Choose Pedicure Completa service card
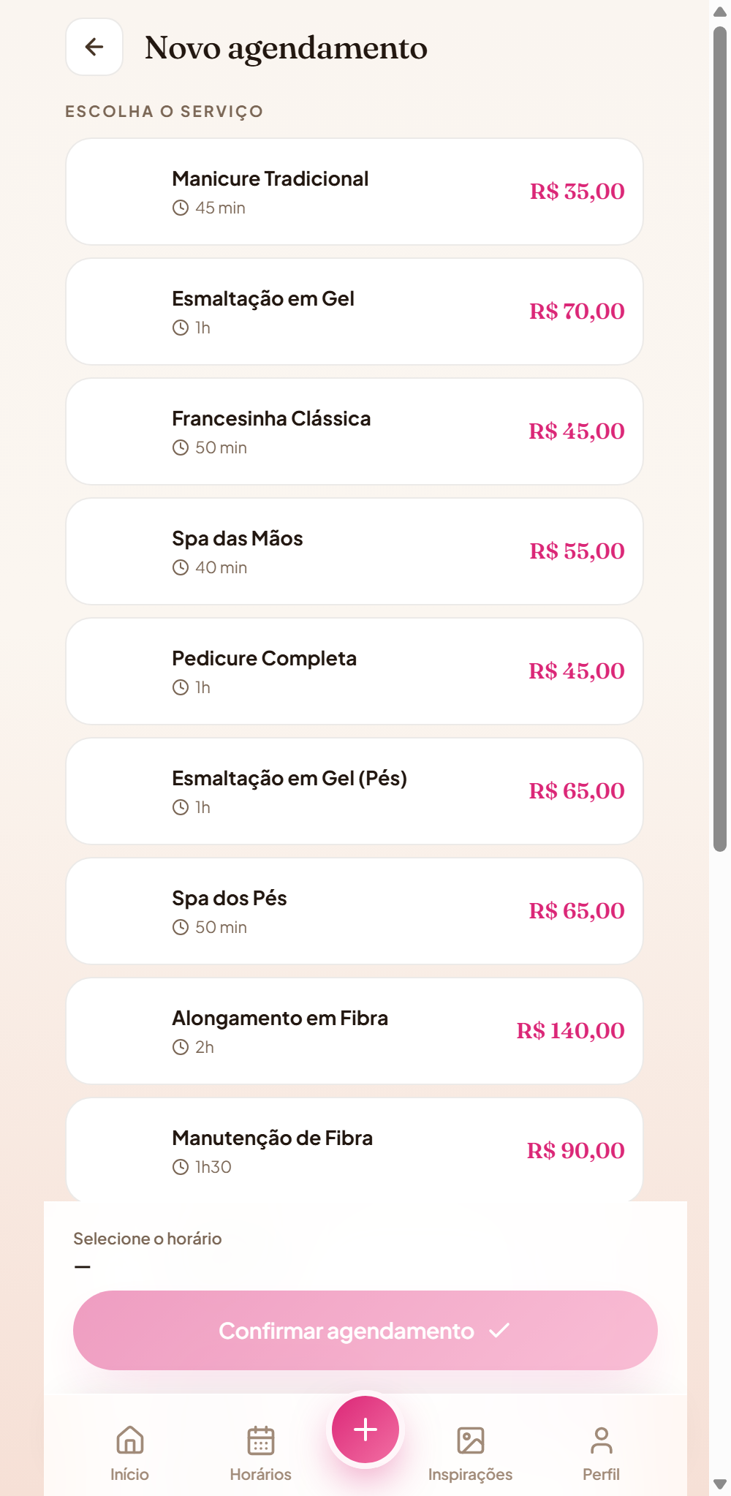 (x=355, y=671)
